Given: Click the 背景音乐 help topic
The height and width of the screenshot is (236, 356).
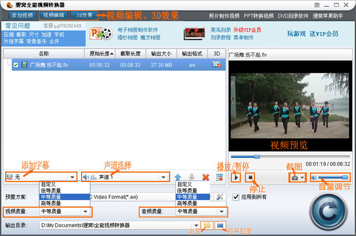Looking at the screenshot, I should pos(37,41).
